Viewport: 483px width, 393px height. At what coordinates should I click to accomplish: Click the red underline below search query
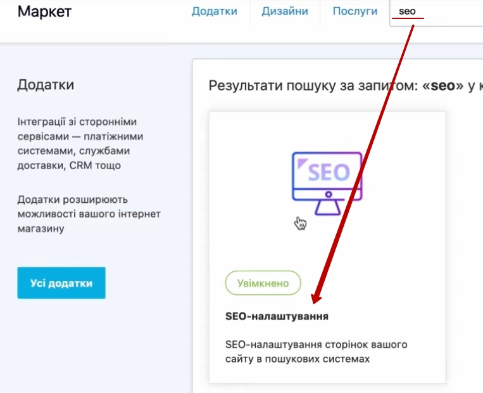point(408,18)
